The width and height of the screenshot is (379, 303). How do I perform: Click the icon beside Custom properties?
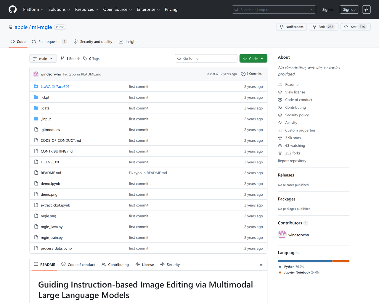click(x=280, y=130)
